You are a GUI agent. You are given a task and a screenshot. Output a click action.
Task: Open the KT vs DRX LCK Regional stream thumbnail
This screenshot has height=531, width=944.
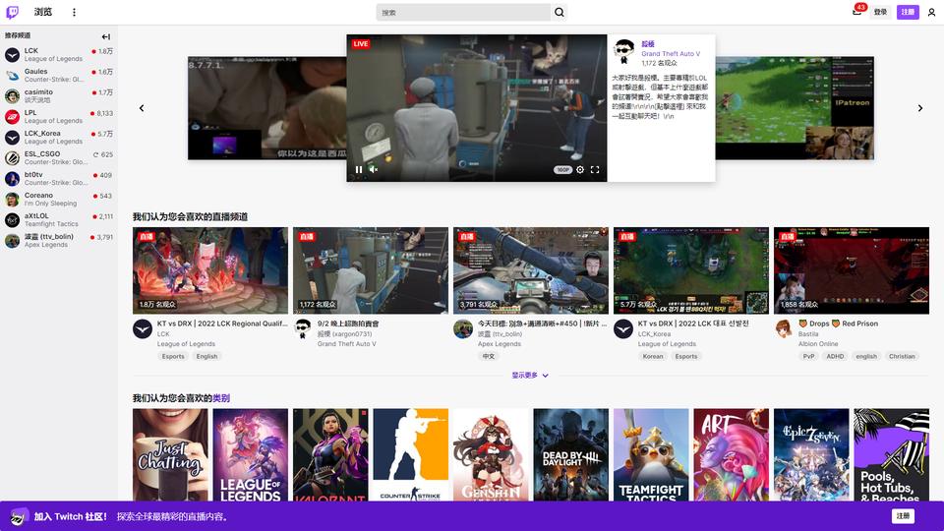click(x=210, y=270)
